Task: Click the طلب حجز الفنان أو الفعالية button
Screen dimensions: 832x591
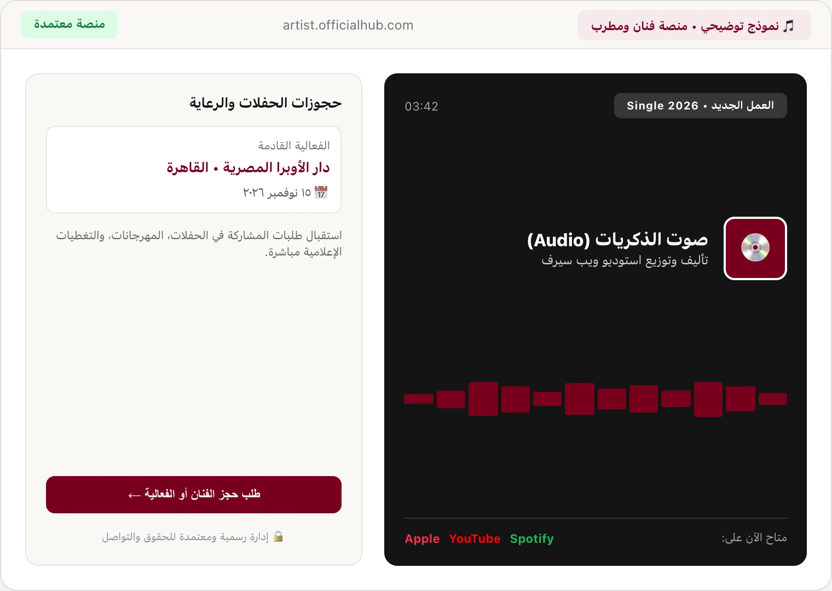Action: point(194,495)
